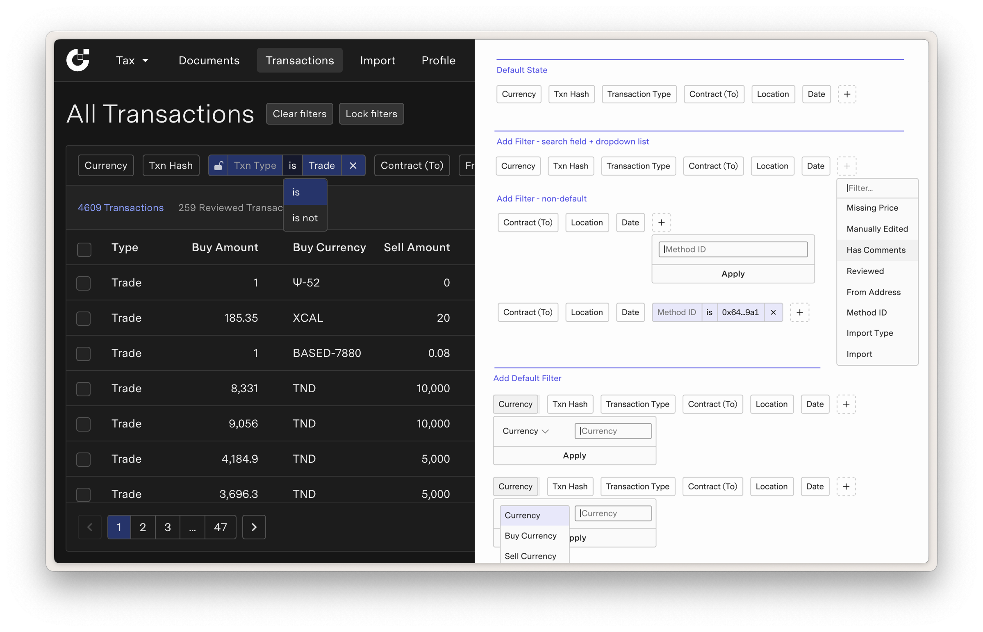Open the Documents nav tab

point(209,61)
